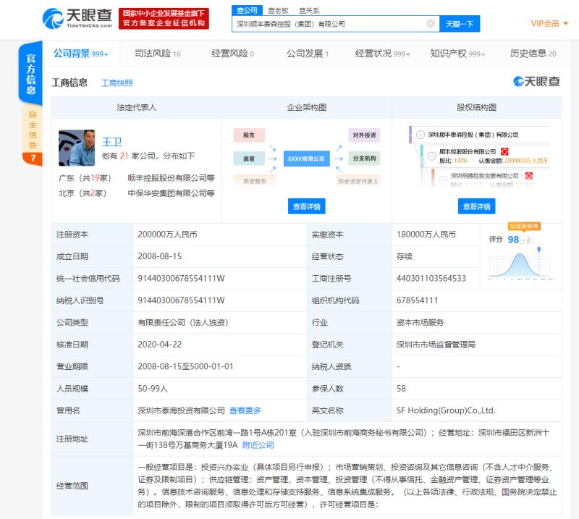
Task: Select the 官方信息 side tab
Action: (x=30, y=74)
